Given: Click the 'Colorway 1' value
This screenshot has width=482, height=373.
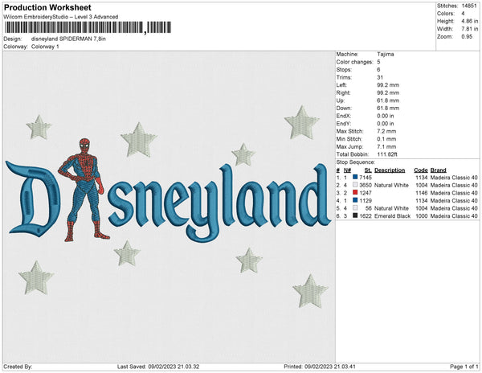Looking at the screenshot, I should 45,47.
